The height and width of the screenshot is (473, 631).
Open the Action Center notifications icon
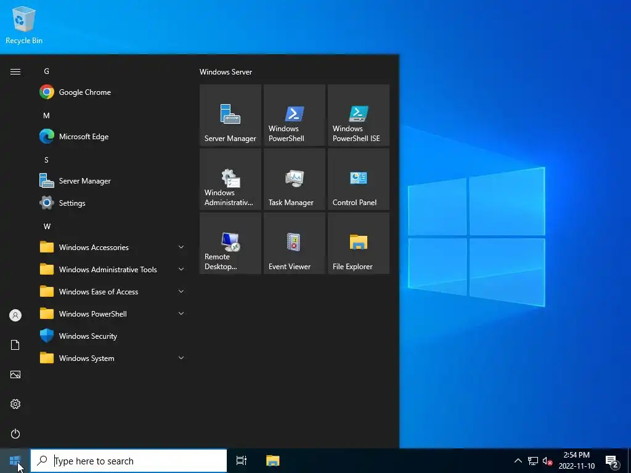tap(612, 461)
